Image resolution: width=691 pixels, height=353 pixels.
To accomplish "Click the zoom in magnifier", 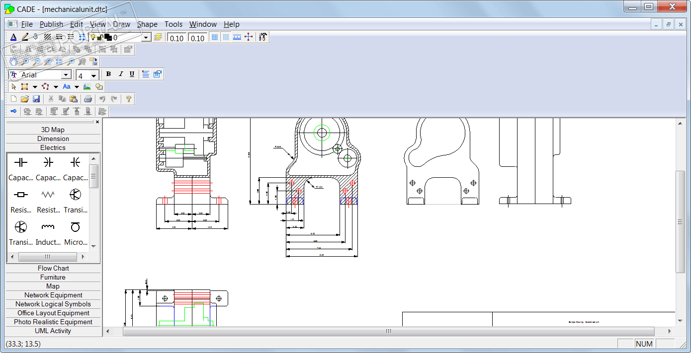I will 25,62.
